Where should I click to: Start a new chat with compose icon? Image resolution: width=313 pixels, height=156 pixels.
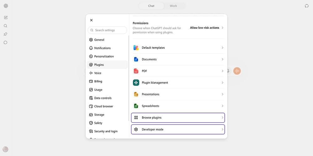pos(6,17)
